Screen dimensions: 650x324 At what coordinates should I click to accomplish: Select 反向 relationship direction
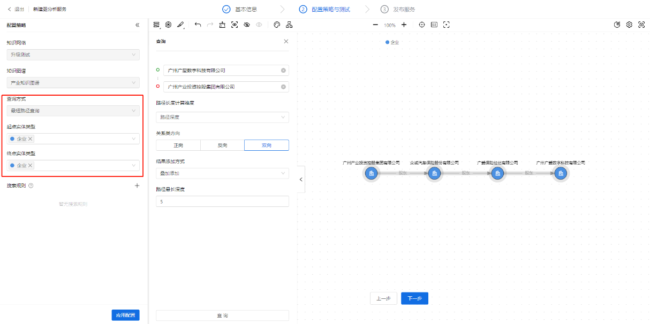pos(222,145)
